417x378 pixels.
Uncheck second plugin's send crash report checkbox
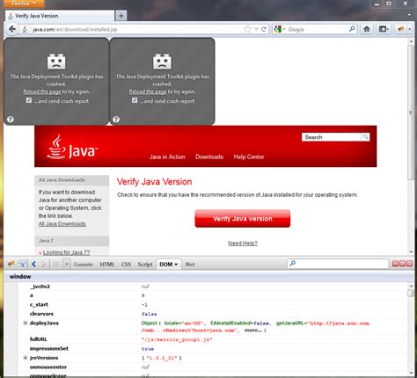tap(135, 100)
